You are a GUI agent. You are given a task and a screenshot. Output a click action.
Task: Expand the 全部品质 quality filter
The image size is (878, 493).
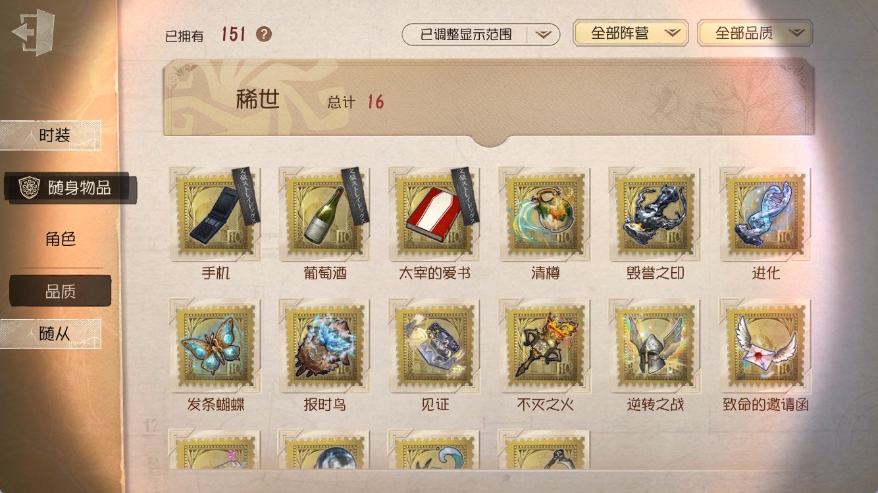755,33
